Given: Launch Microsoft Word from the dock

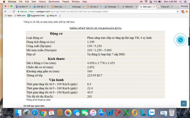Looking at the screenshot, I should click(109, 113).
